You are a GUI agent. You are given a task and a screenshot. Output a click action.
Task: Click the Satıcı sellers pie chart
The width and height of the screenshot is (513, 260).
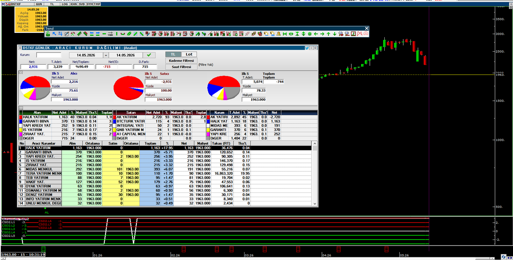point(129,89)
